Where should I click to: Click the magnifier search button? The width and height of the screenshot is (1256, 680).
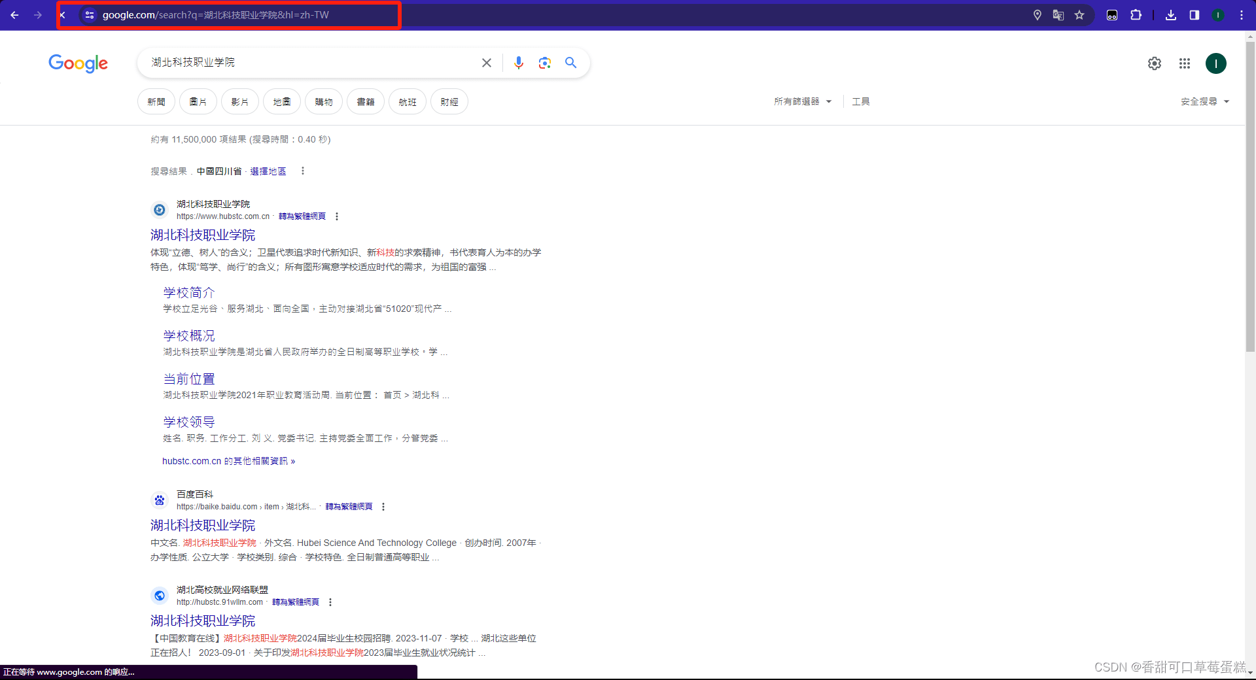[x=571, y=63]
